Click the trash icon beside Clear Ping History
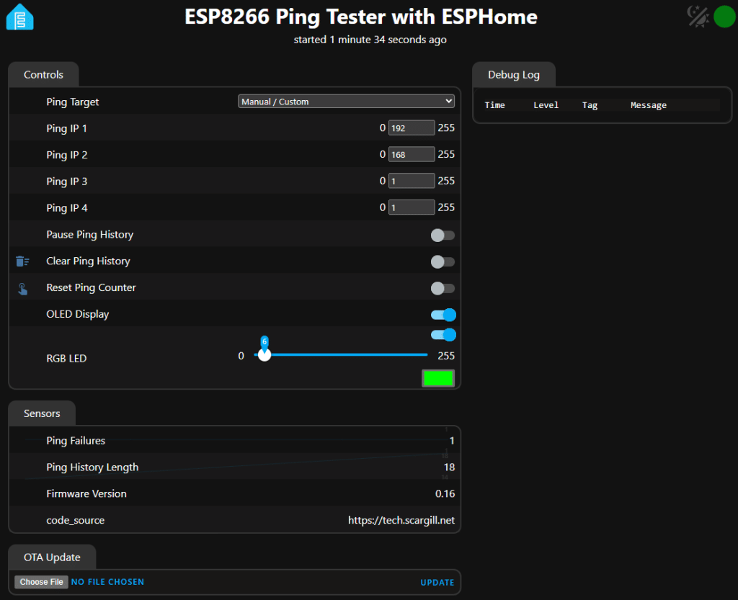738x600 pixels. pos(22,261)
